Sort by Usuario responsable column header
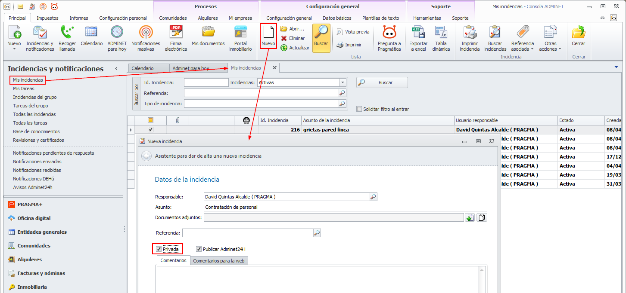Image resolution: width=626 pixels, height=293 pixels. 506,120
